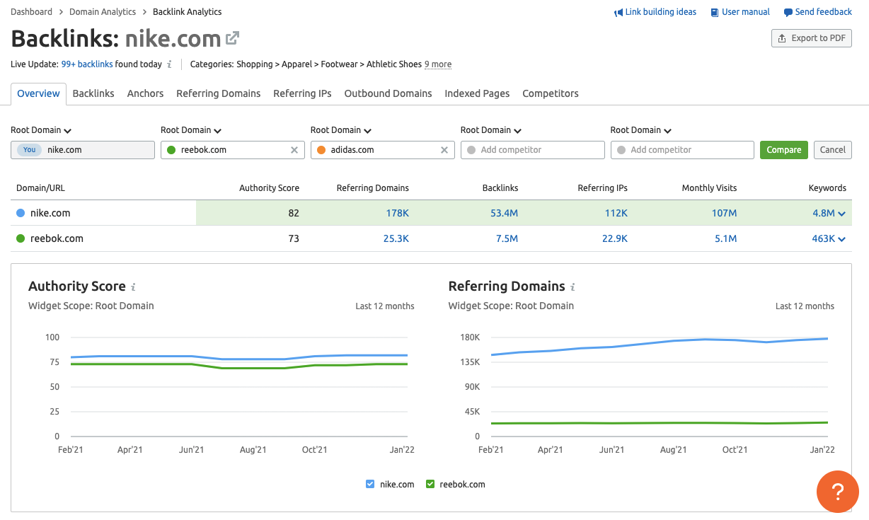Click the Send feedback speech bubble icon

pyautogui.click(x=788, y=12)
